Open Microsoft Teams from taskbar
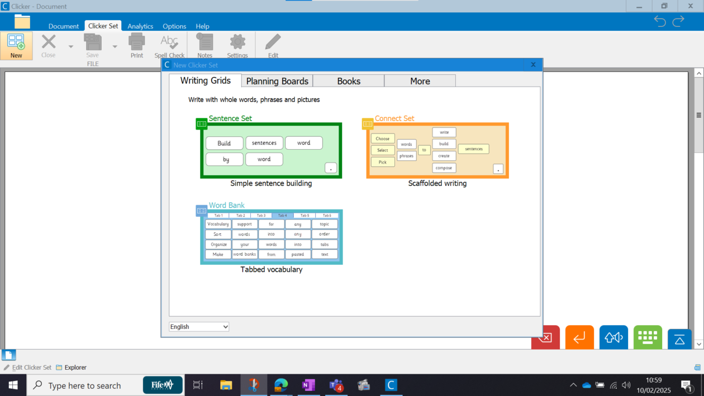 click(336, 385)
